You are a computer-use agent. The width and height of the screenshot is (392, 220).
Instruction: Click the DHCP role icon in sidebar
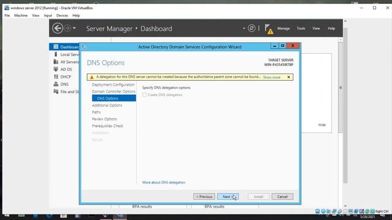[x=56, y=76]
